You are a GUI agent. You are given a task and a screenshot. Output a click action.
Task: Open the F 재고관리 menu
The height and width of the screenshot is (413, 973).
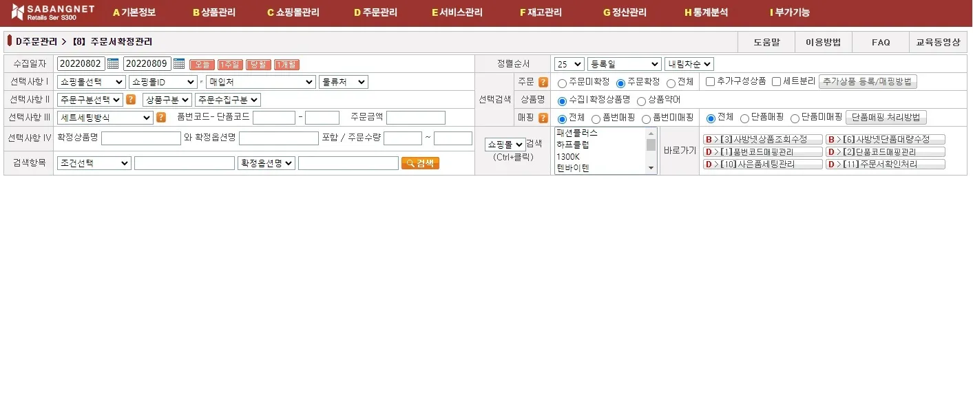tap(541, 12)
